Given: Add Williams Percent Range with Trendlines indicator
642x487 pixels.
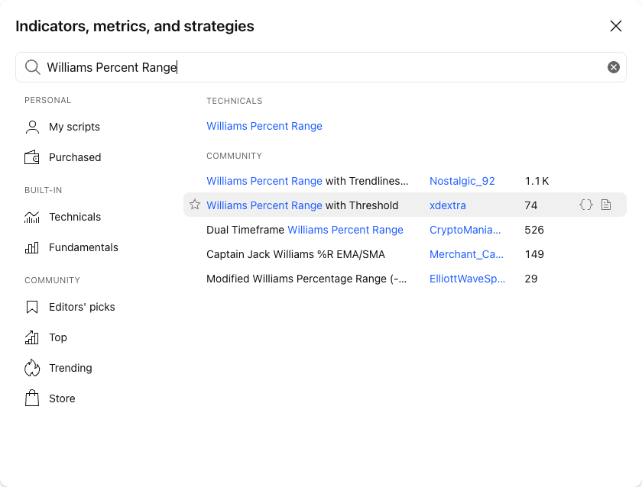Looking at the screenshot, I should [307, 181].
